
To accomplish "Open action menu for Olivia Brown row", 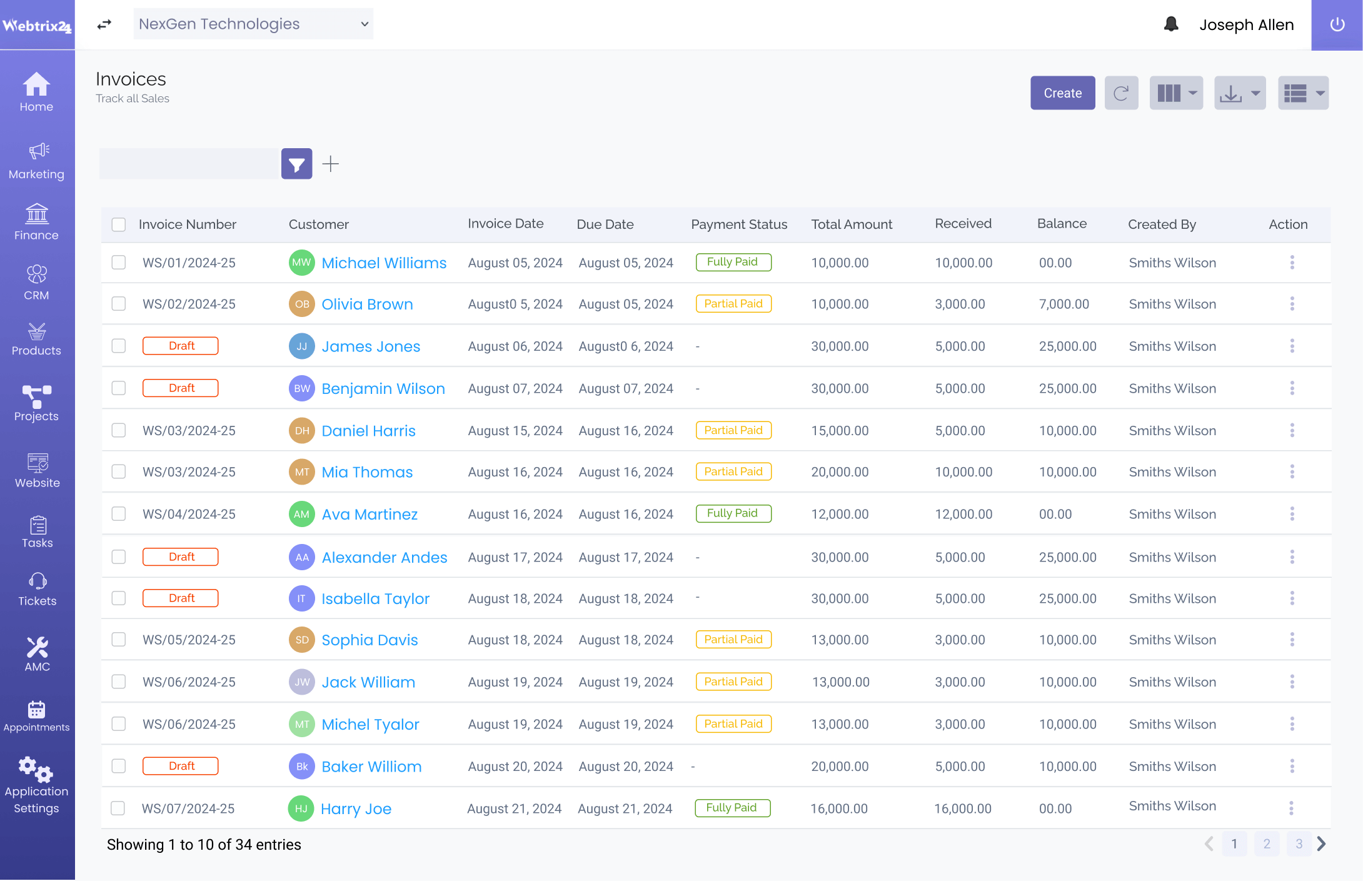I will (x=1292, y=304).
